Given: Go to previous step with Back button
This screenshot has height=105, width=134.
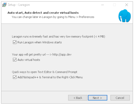Looking at the screenshot, I should [78, 98].
